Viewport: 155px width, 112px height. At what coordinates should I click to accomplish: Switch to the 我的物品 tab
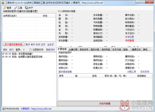(106, 49)
